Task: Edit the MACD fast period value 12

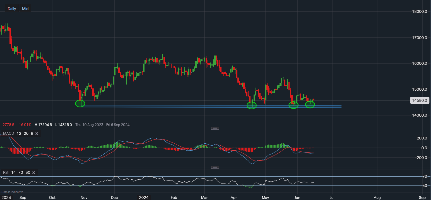Action: point(19,134)
